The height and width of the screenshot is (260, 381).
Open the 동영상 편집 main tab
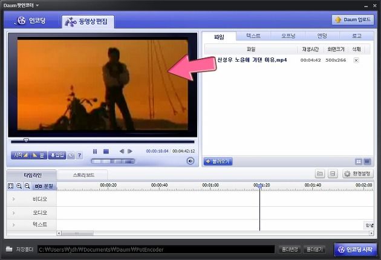pos(88,22)
